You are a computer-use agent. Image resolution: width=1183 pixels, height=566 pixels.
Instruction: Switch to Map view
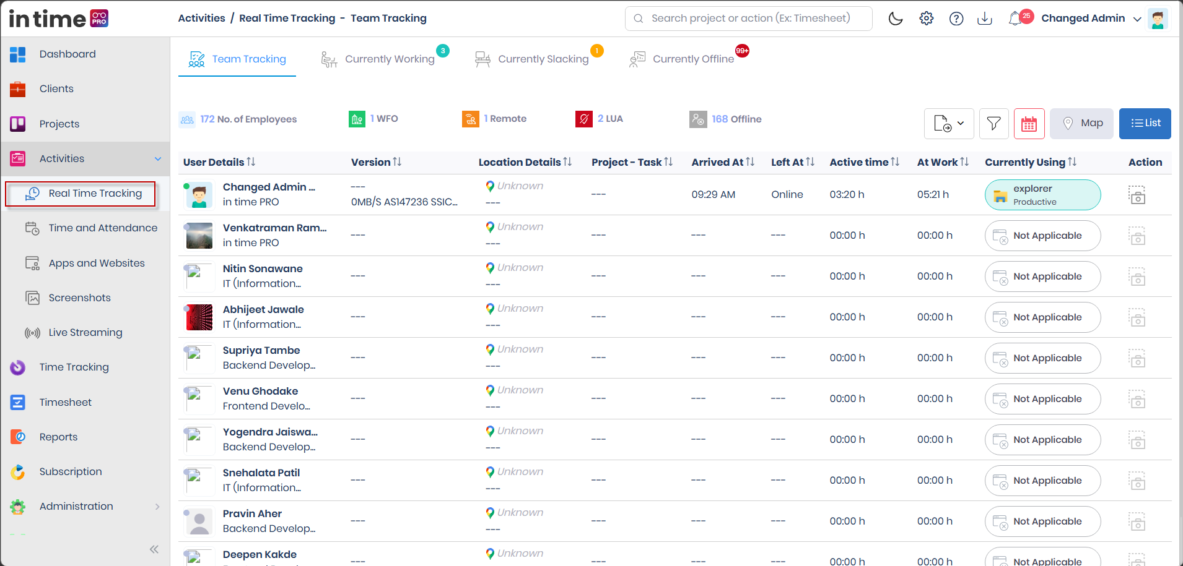pyautogui.click(x=1081, y=124)
